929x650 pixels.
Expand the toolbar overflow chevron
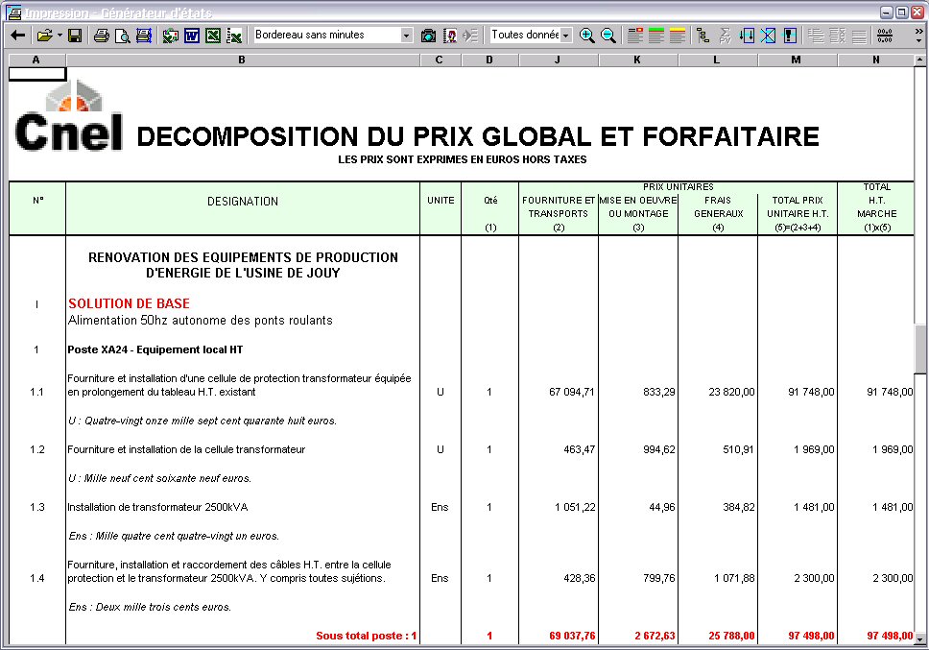coord(918,32)
